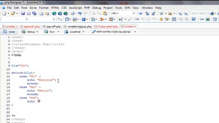Open the Tools menu
The width and height of the screenshot is (219, 123).
119,8
